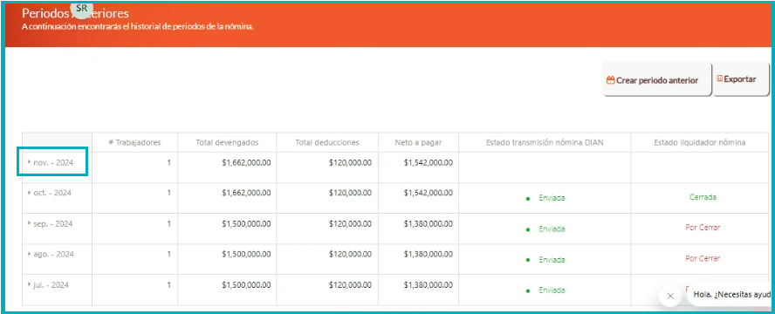Click neto a pagar value for oct. - 2024

click(428, 193)
